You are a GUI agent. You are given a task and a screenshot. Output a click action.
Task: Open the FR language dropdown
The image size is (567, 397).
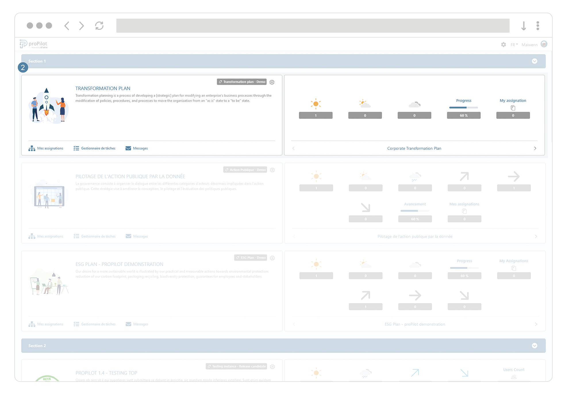(x=514, y=45)
